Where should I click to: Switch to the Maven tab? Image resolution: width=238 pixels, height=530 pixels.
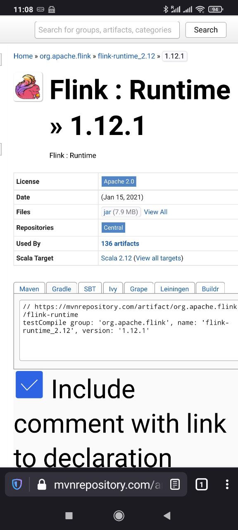click(x=29, y=289)
